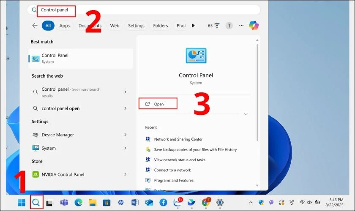Open the clock showing 5:46 PM
This screenshot has width=355, height=211.
[335, 203]
